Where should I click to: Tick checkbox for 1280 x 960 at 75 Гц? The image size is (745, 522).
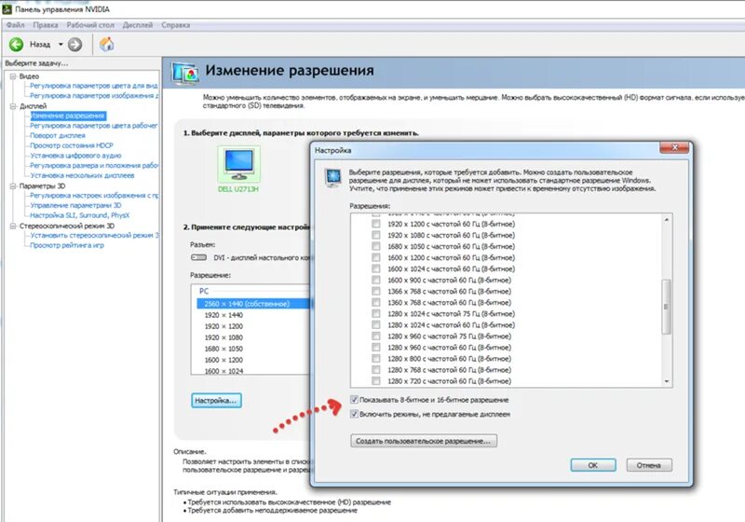376,337
